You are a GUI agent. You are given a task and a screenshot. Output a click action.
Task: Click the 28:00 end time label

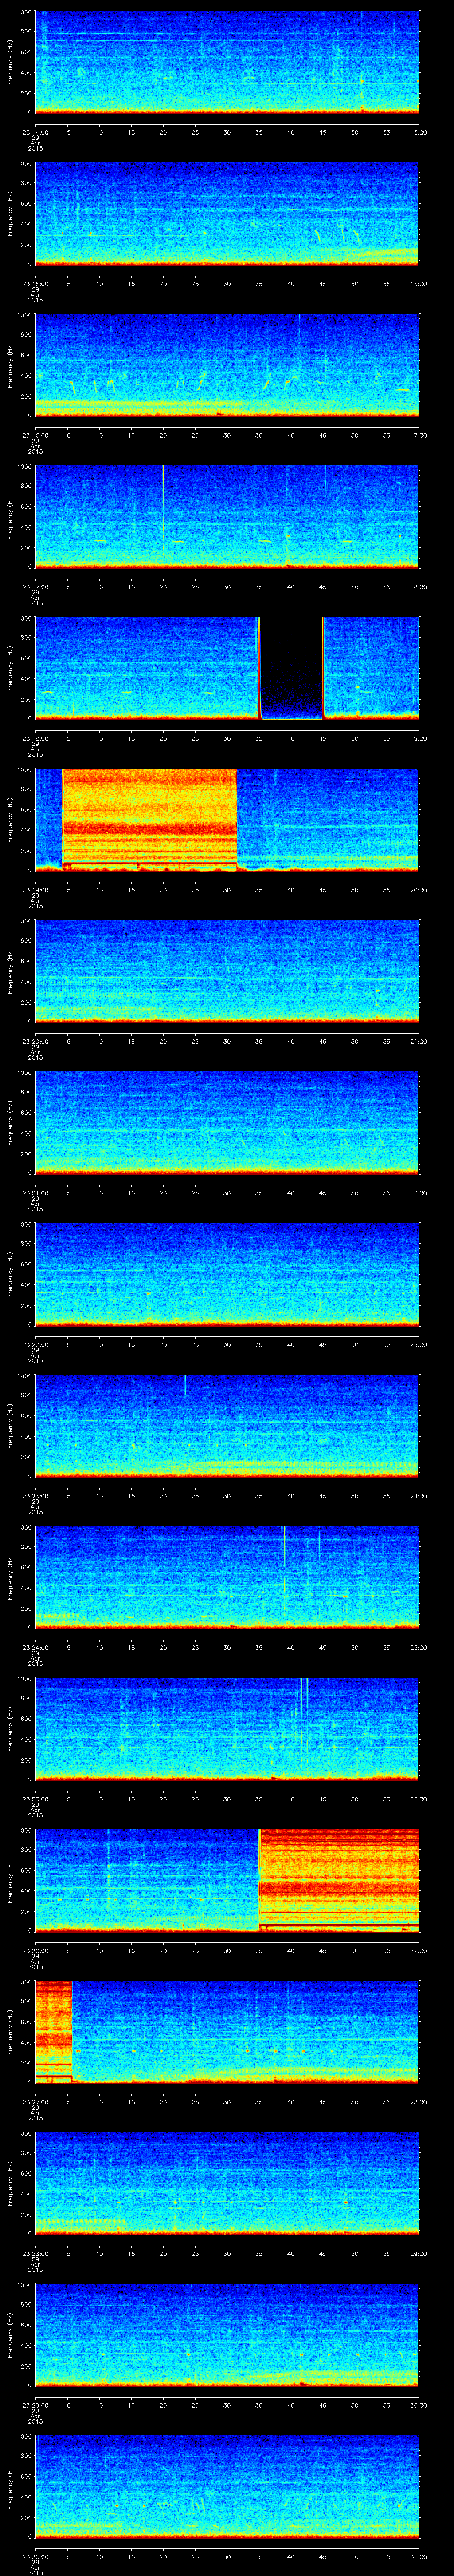tap(419, 2101)
